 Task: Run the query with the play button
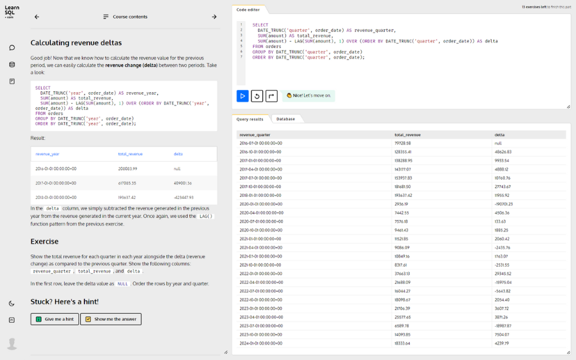point(243,96)
